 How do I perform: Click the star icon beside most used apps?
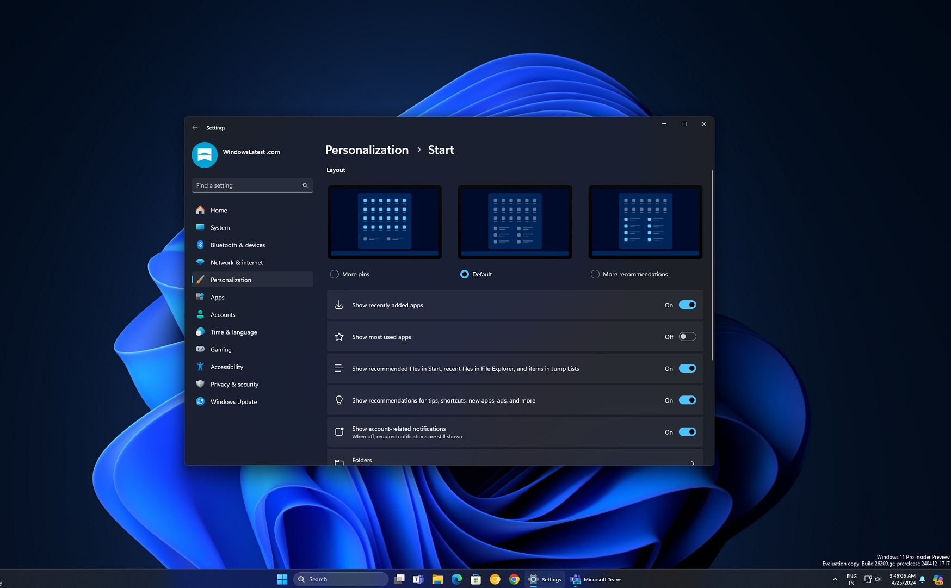pyautogui.click(x=339, y=337)
